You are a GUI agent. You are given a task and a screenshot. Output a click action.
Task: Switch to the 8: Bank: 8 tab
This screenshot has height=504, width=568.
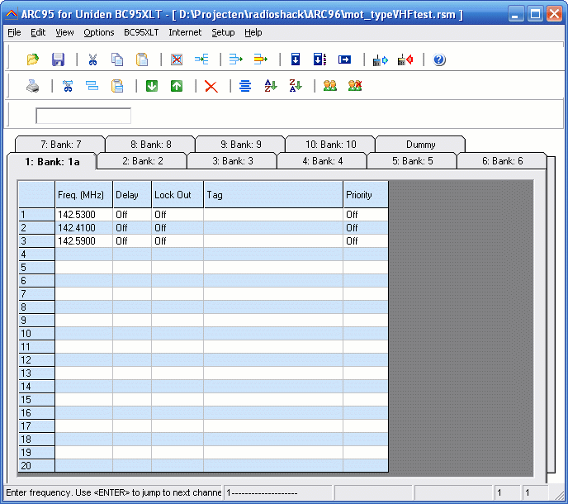[x=151, y=145]
